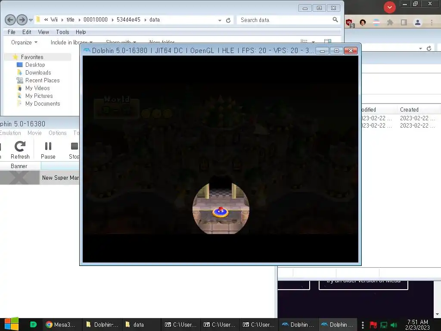Screen dimensions: 441x331
Task: Pause emulation with the Pause button
Action: click(x=48, y=150)
